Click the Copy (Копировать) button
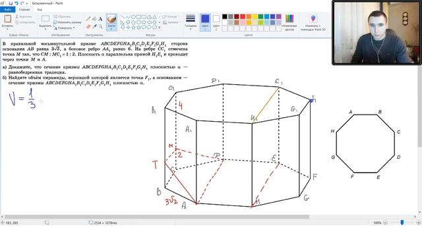The width and height of the screenshot is (422, 237). click(x=25, y=22)
